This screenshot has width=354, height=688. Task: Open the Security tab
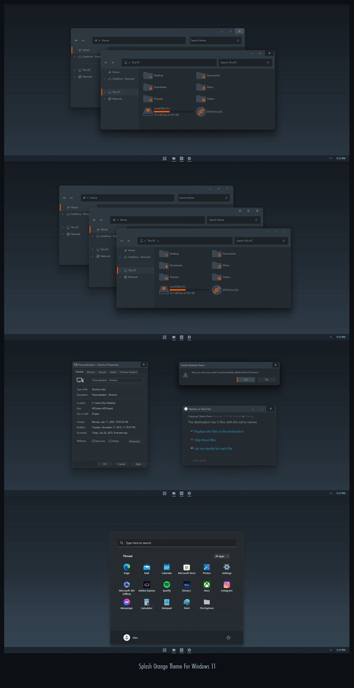[x=102, y=372]
